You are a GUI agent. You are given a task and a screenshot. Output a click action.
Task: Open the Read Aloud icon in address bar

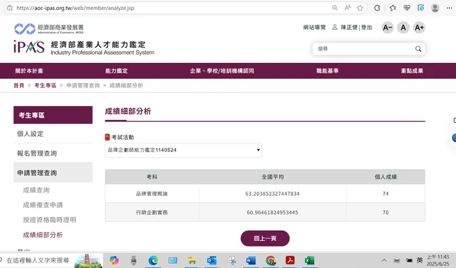tap(348, 8)
